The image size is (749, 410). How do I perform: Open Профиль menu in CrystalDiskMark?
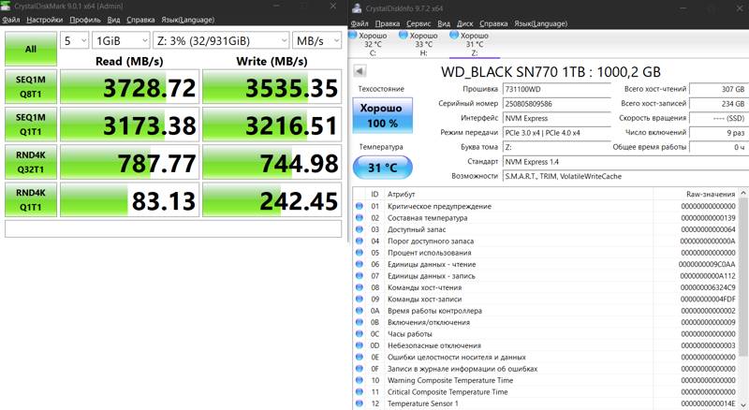(x=85, y=20)
